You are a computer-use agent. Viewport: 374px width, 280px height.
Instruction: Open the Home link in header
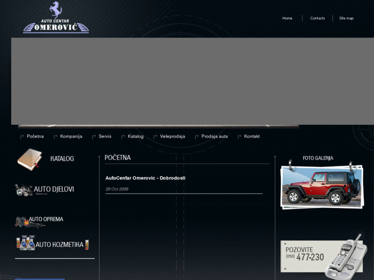click(x=287, y=18)
